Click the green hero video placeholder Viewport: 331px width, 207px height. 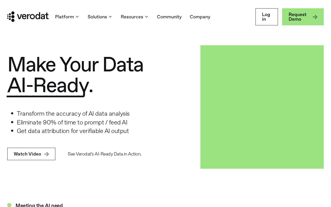point(262,107)
